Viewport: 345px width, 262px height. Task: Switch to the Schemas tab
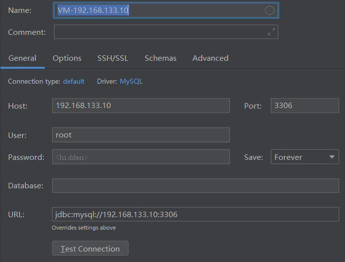[x=161, y=58]
